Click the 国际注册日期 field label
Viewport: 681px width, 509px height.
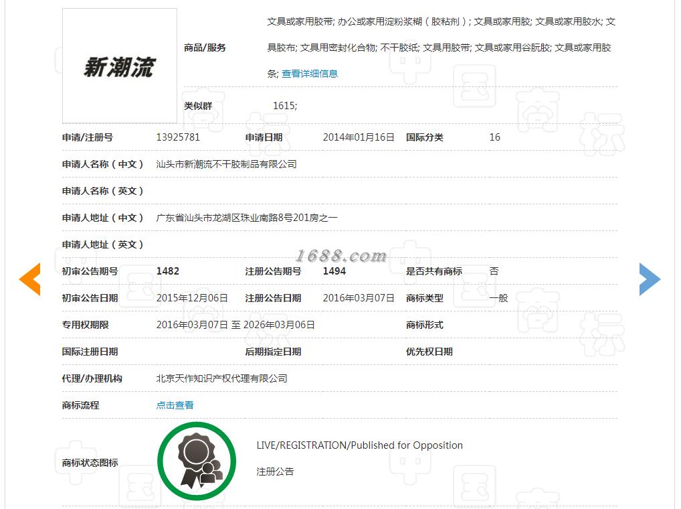tap(90, 352)
